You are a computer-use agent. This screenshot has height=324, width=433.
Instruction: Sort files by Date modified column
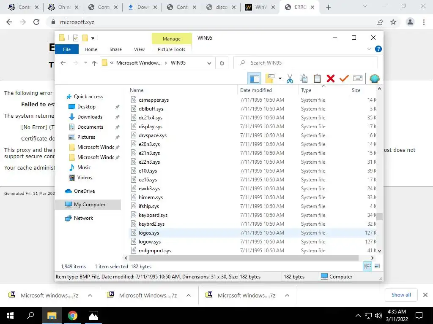(256, 90)
